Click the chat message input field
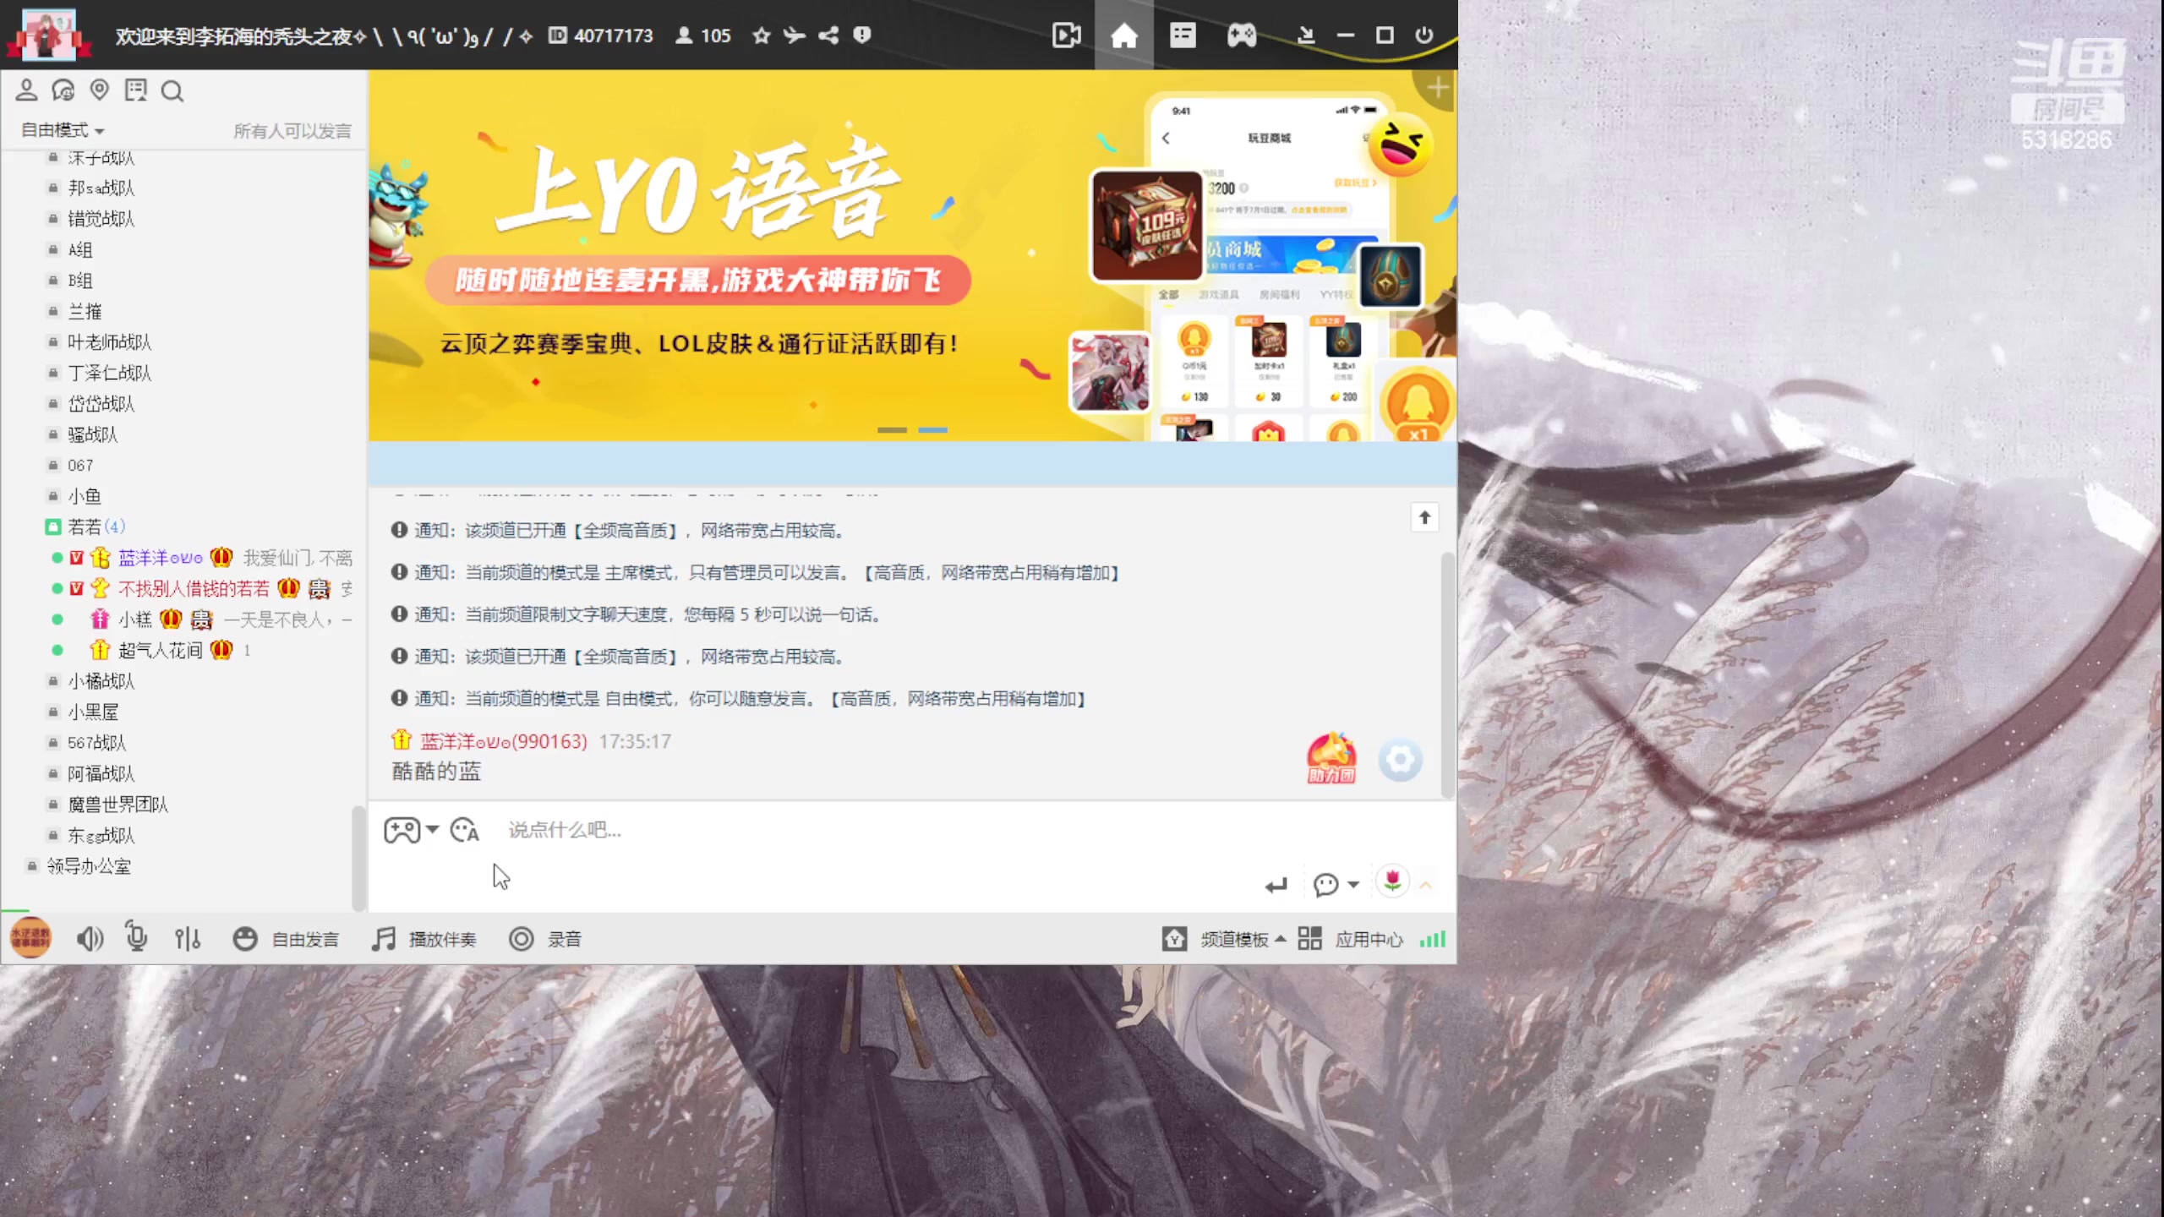 (x=879, y=830)
